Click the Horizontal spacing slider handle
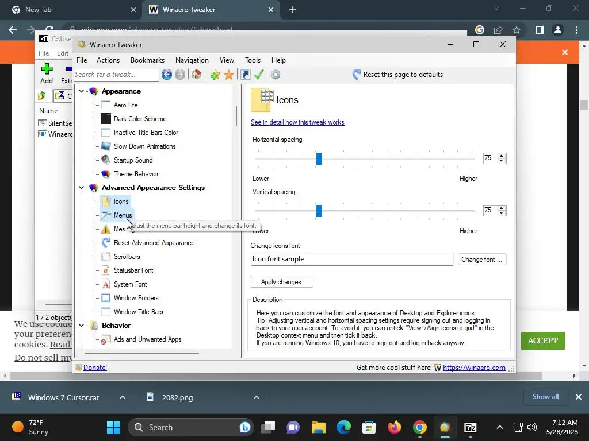Screen dimensions: 589x441 (x=319, y=158)
